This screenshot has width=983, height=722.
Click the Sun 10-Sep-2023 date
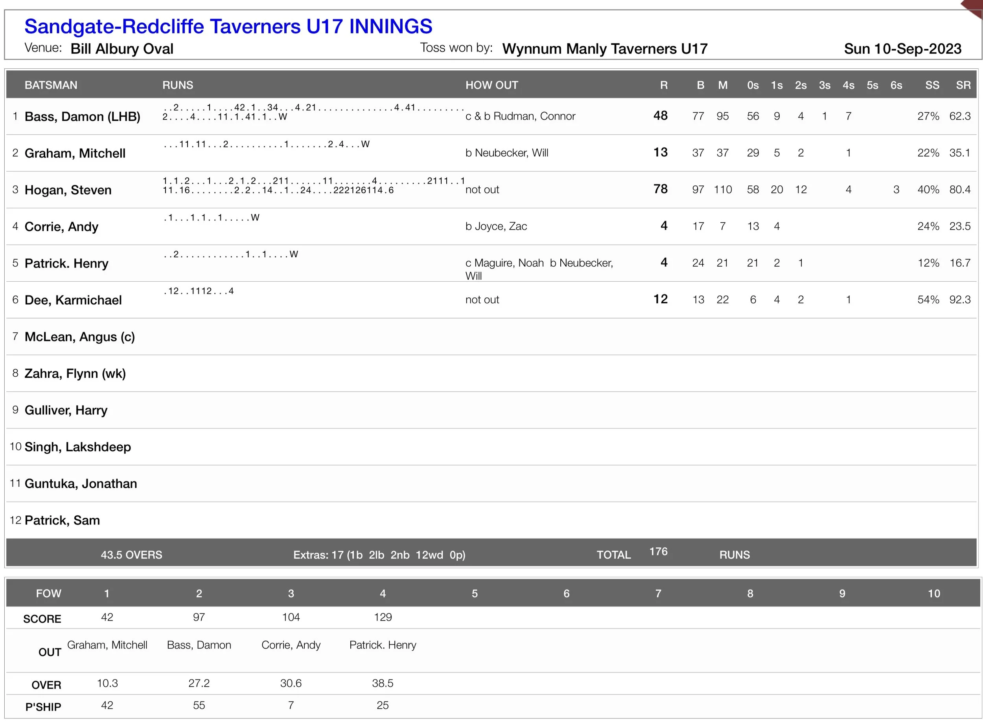pos(902,48)
